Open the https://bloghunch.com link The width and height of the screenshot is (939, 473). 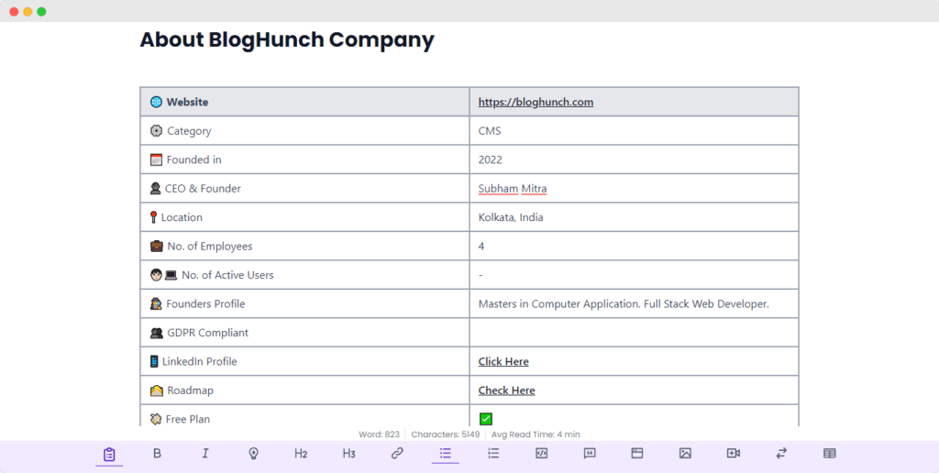536,102
